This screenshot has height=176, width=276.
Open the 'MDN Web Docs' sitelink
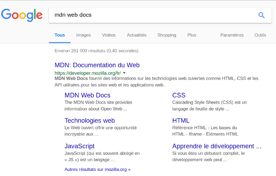click(87, 95)
